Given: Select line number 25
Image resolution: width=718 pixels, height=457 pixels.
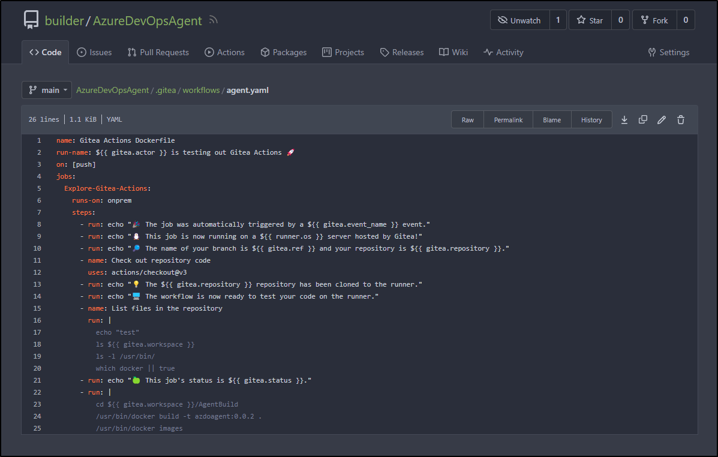Looking at the screenshot, I should [37, 428].
